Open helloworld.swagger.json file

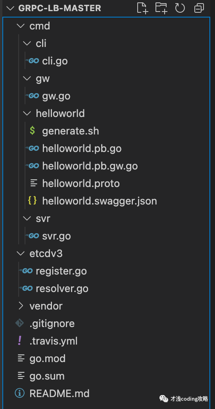[x=100, y=201]
